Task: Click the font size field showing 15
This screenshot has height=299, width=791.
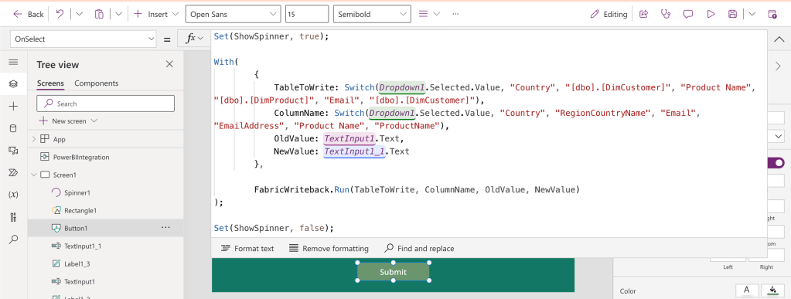Action: pyautogui.click(x=307, y=14)
